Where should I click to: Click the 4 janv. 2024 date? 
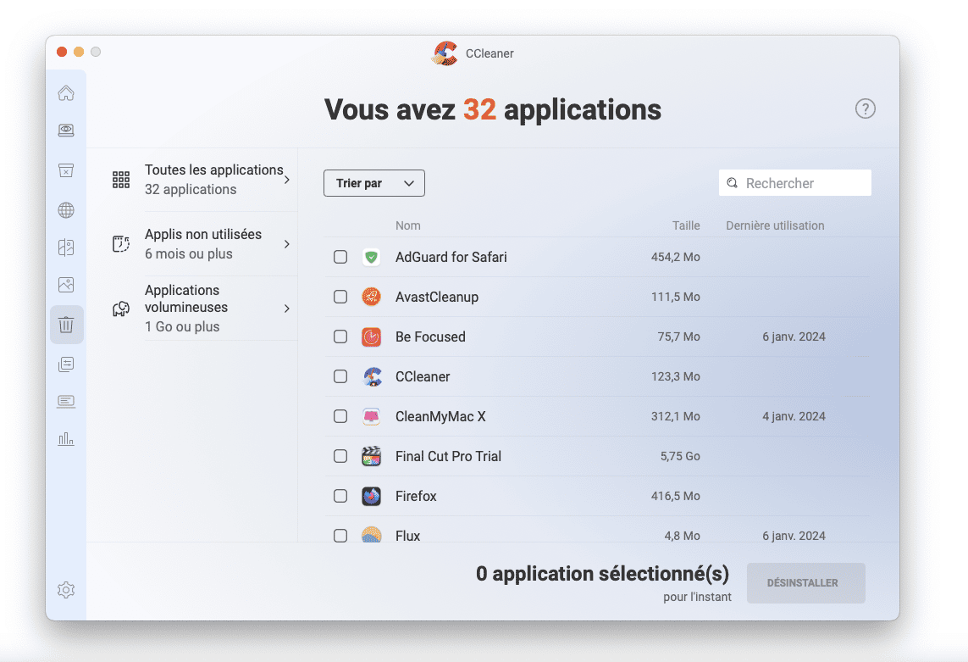click(794, 416)
